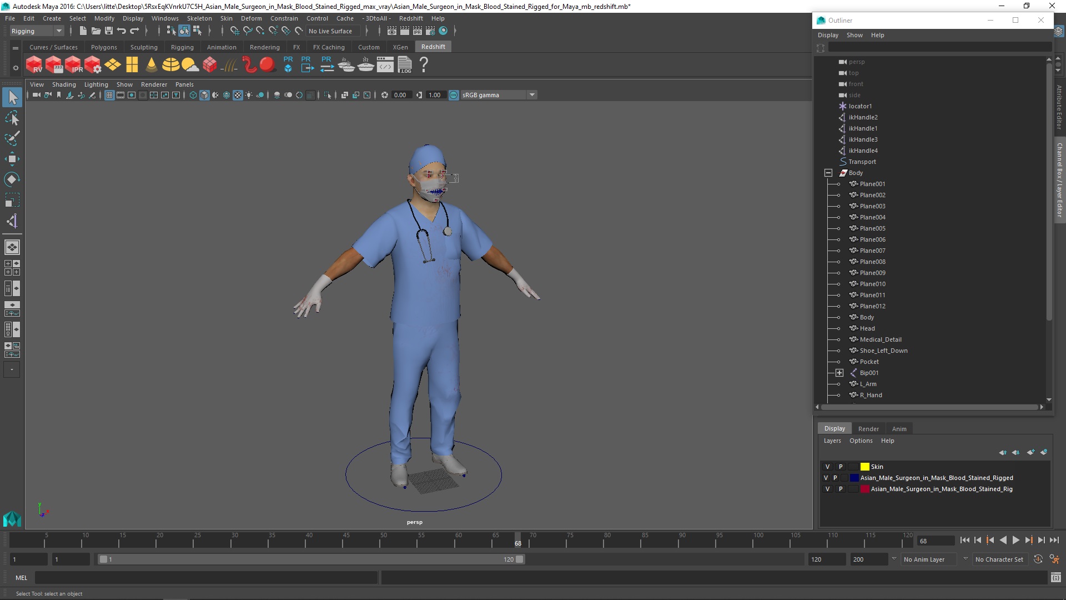Switch to the Render layer tab
This screenshot has height=600, width=1066.
point(868,429)
